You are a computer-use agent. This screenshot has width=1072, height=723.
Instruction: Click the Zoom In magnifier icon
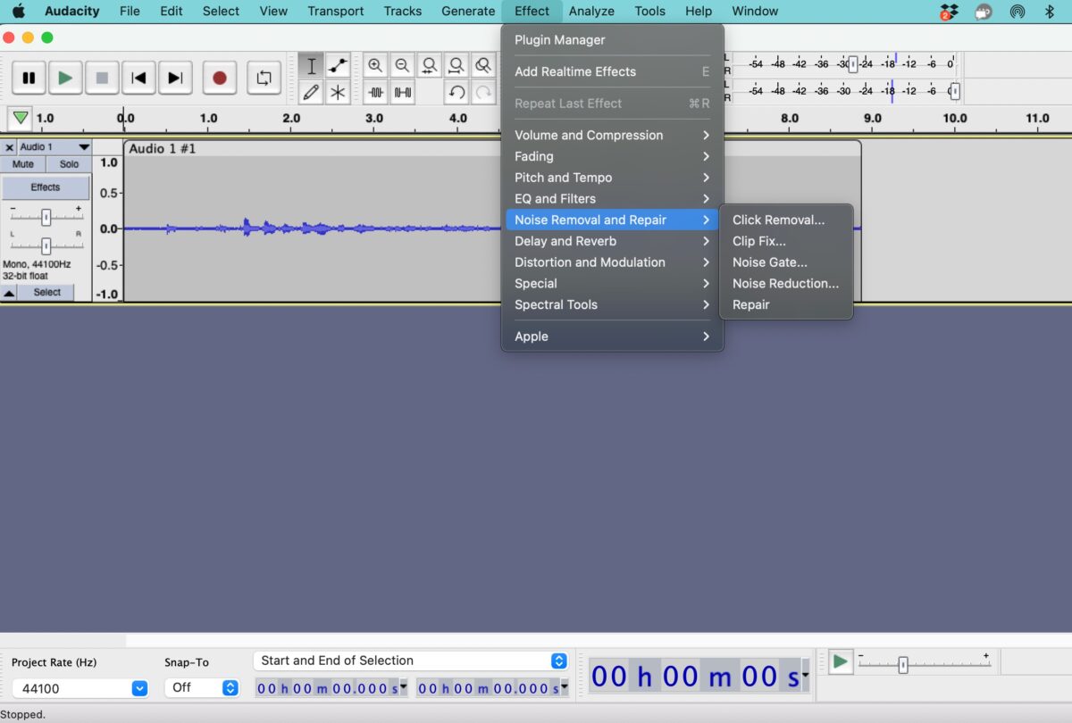(x=375, y=65)
